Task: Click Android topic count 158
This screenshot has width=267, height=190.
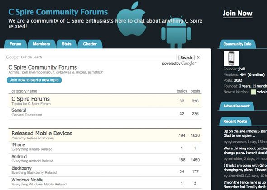Action: [x=182, y=160]
